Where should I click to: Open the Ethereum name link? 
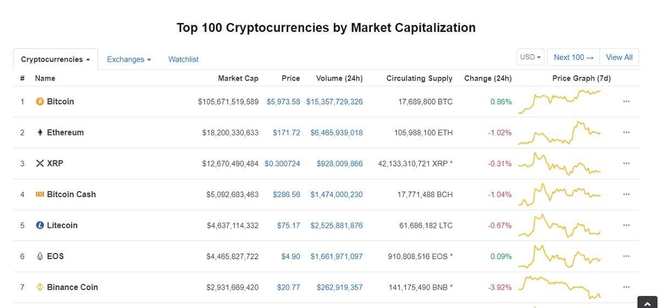tap(65, 132)
